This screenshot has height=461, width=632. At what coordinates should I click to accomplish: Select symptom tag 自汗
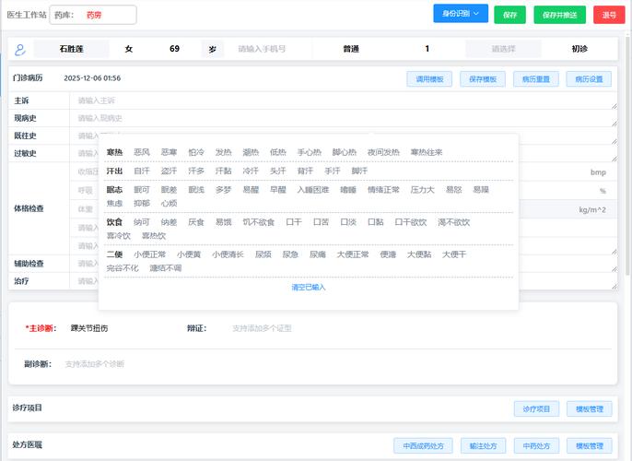click(x=142, y=171)
